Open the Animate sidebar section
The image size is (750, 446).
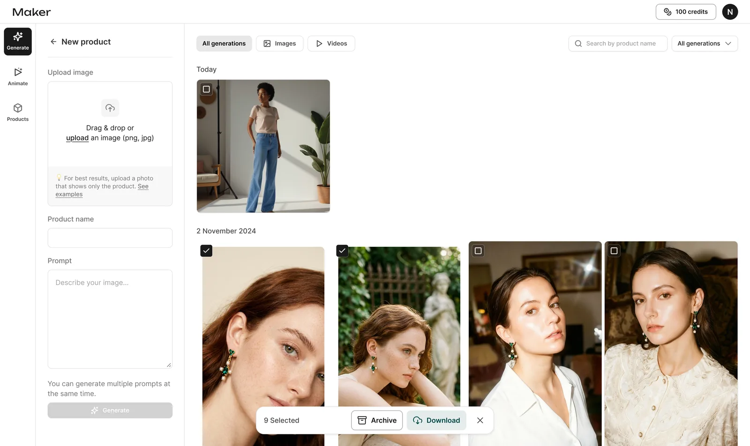pyautogui.click(x=18, y=77)
